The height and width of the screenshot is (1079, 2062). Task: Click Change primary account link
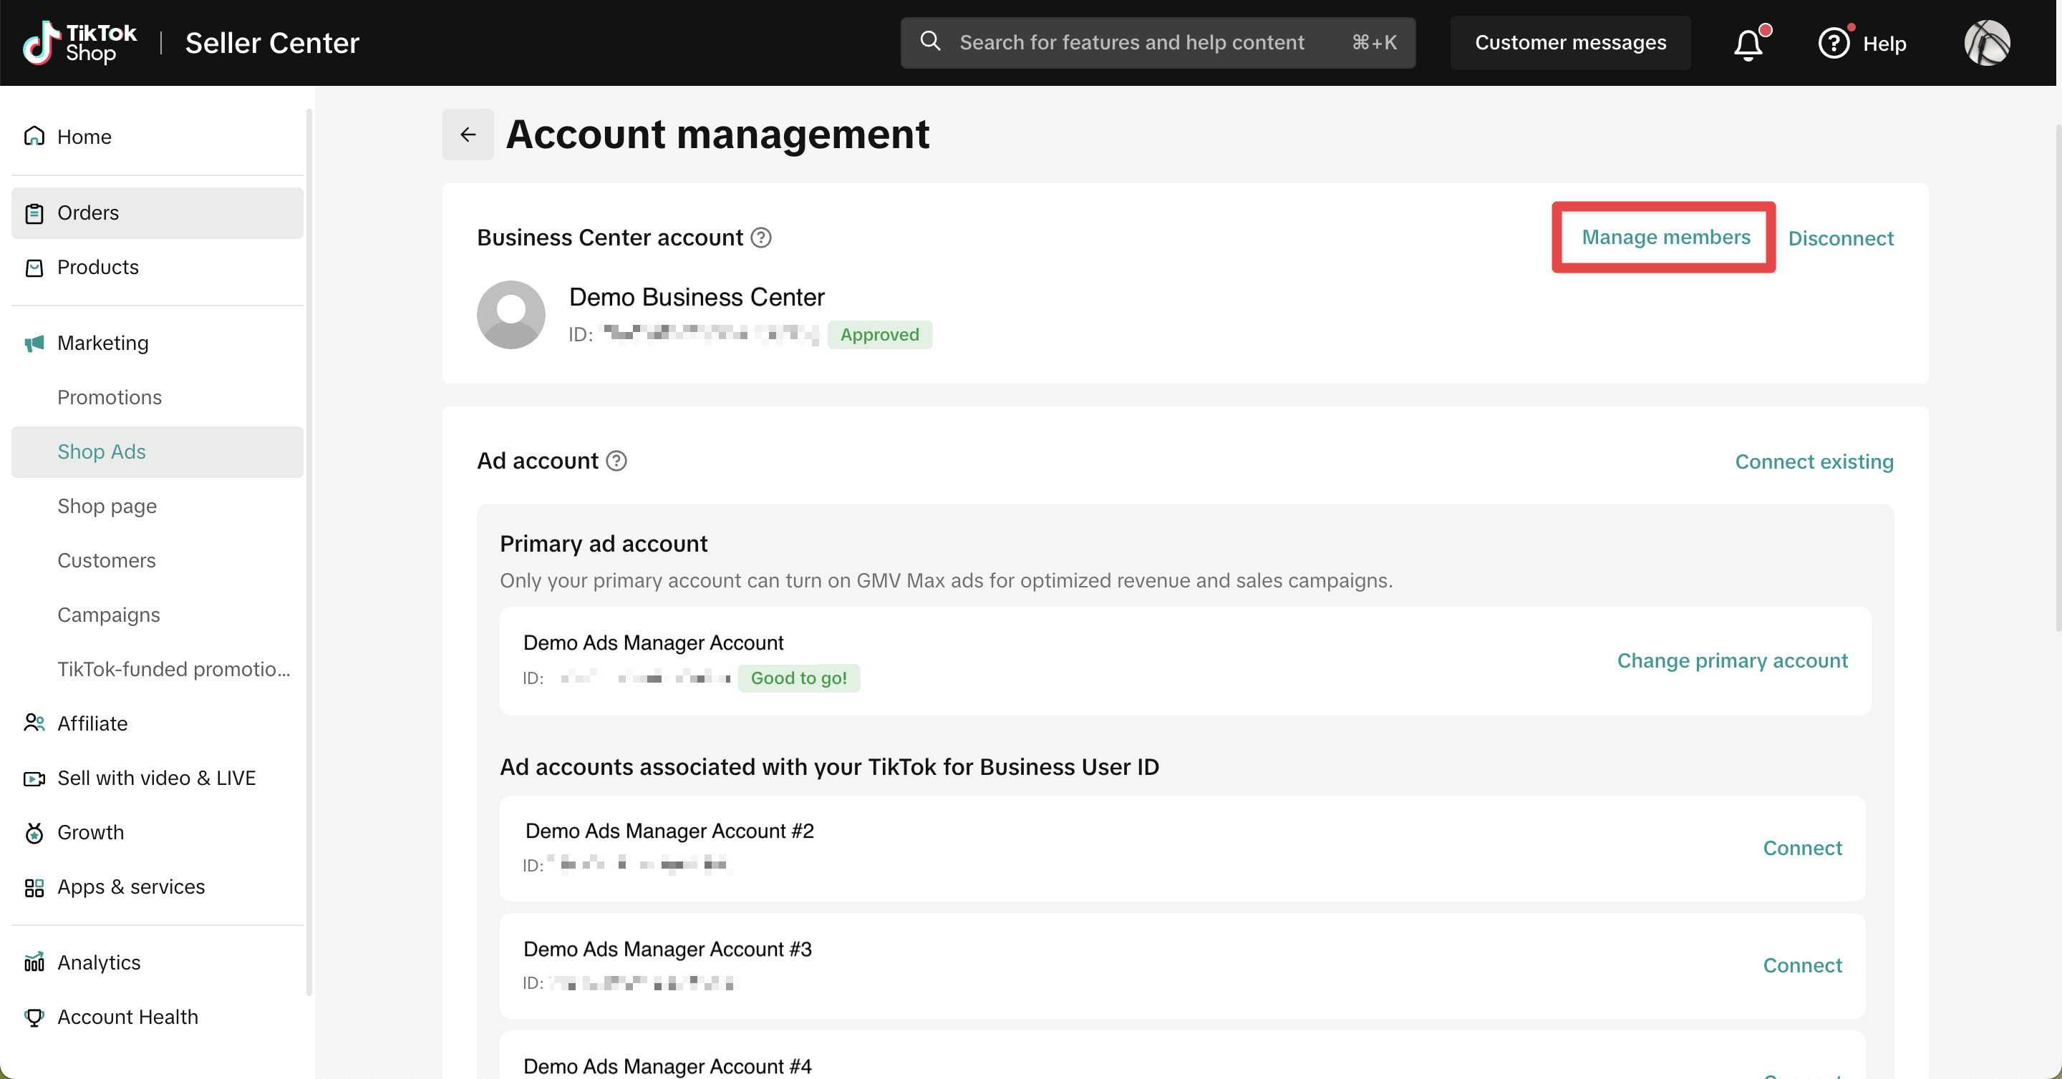[1731, 660]
